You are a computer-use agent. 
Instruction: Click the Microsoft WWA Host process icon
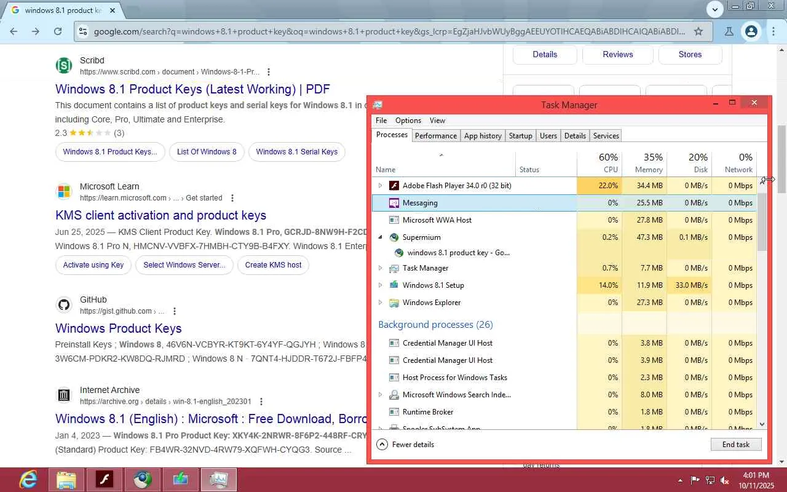coord(394,220)
